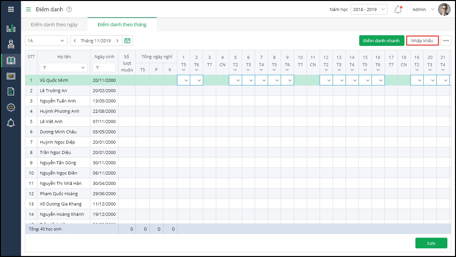Image resolution: width=456 pixels, height=257 pixels.
Task: Click the Nhập khẩu button
Action: point(422,41)
